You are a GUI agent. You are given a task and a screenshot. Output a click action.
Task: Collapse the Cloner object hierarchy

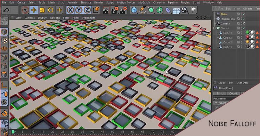point(214,28)
